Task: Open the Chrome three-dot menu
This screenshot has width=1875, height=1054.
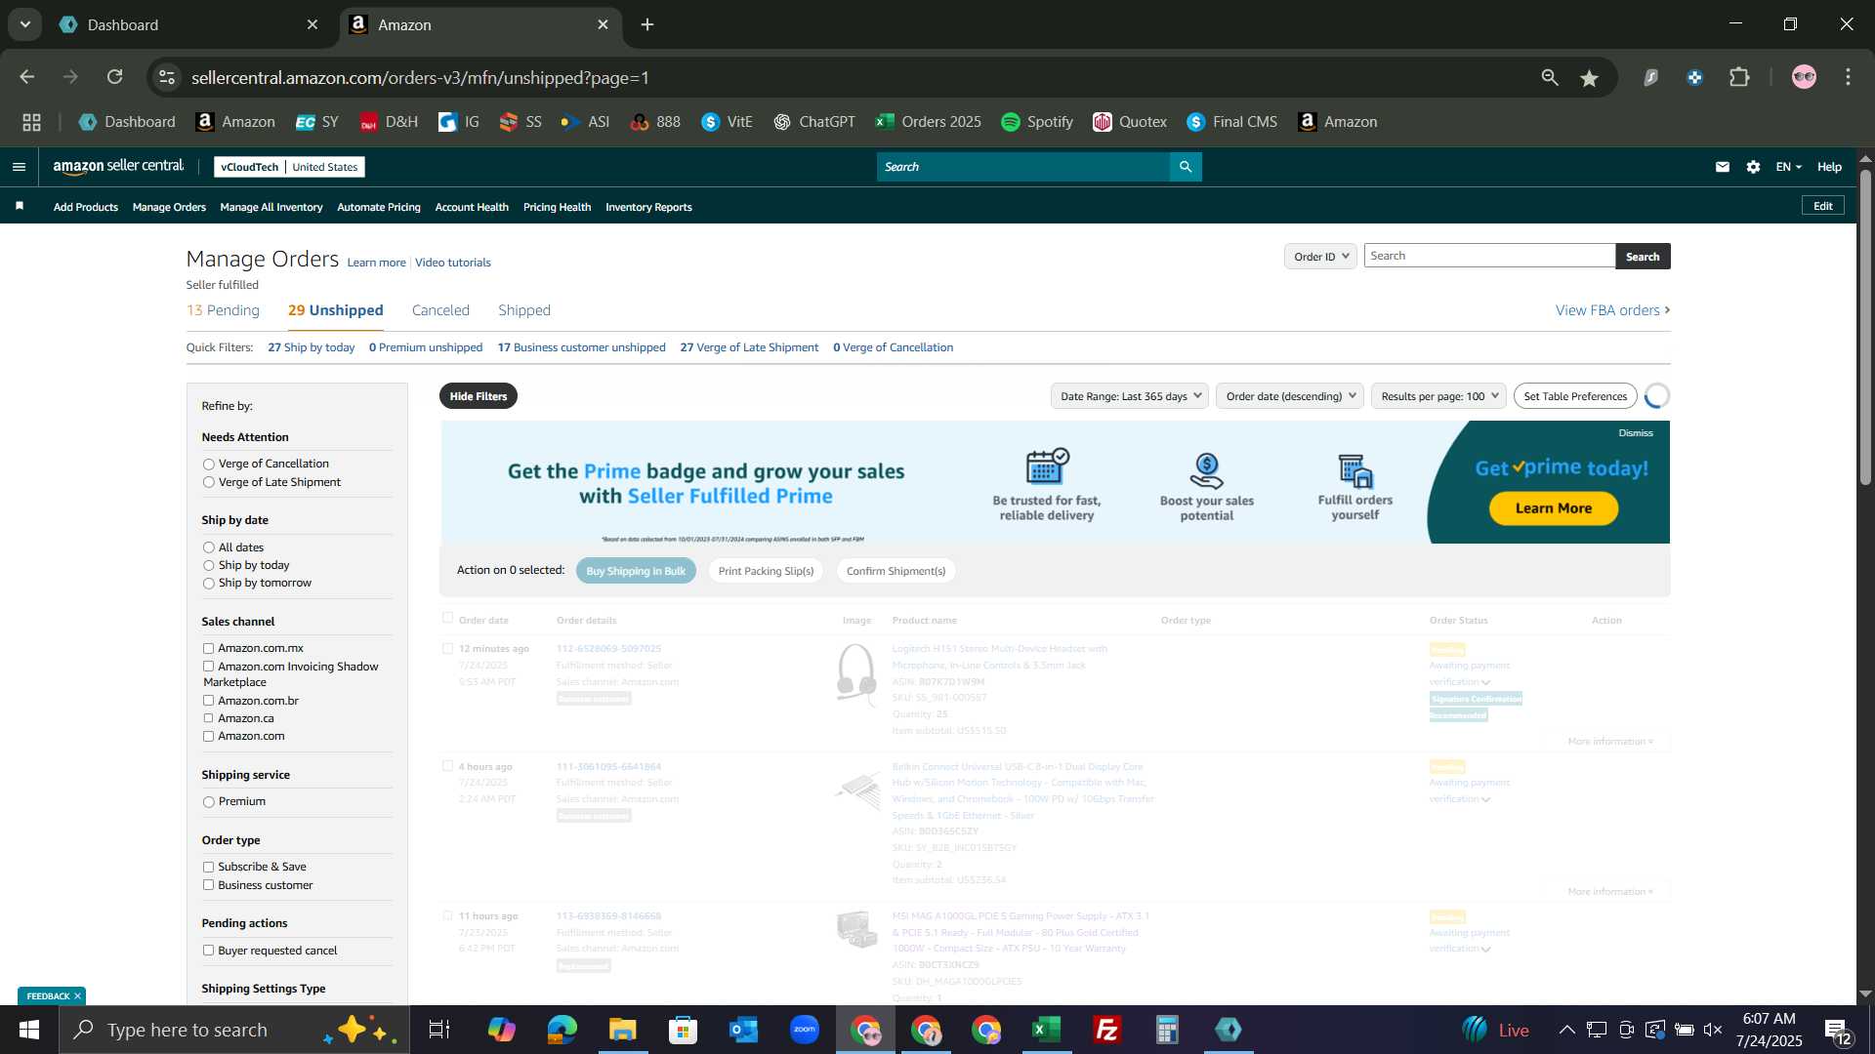Action: coord(1849,77)
